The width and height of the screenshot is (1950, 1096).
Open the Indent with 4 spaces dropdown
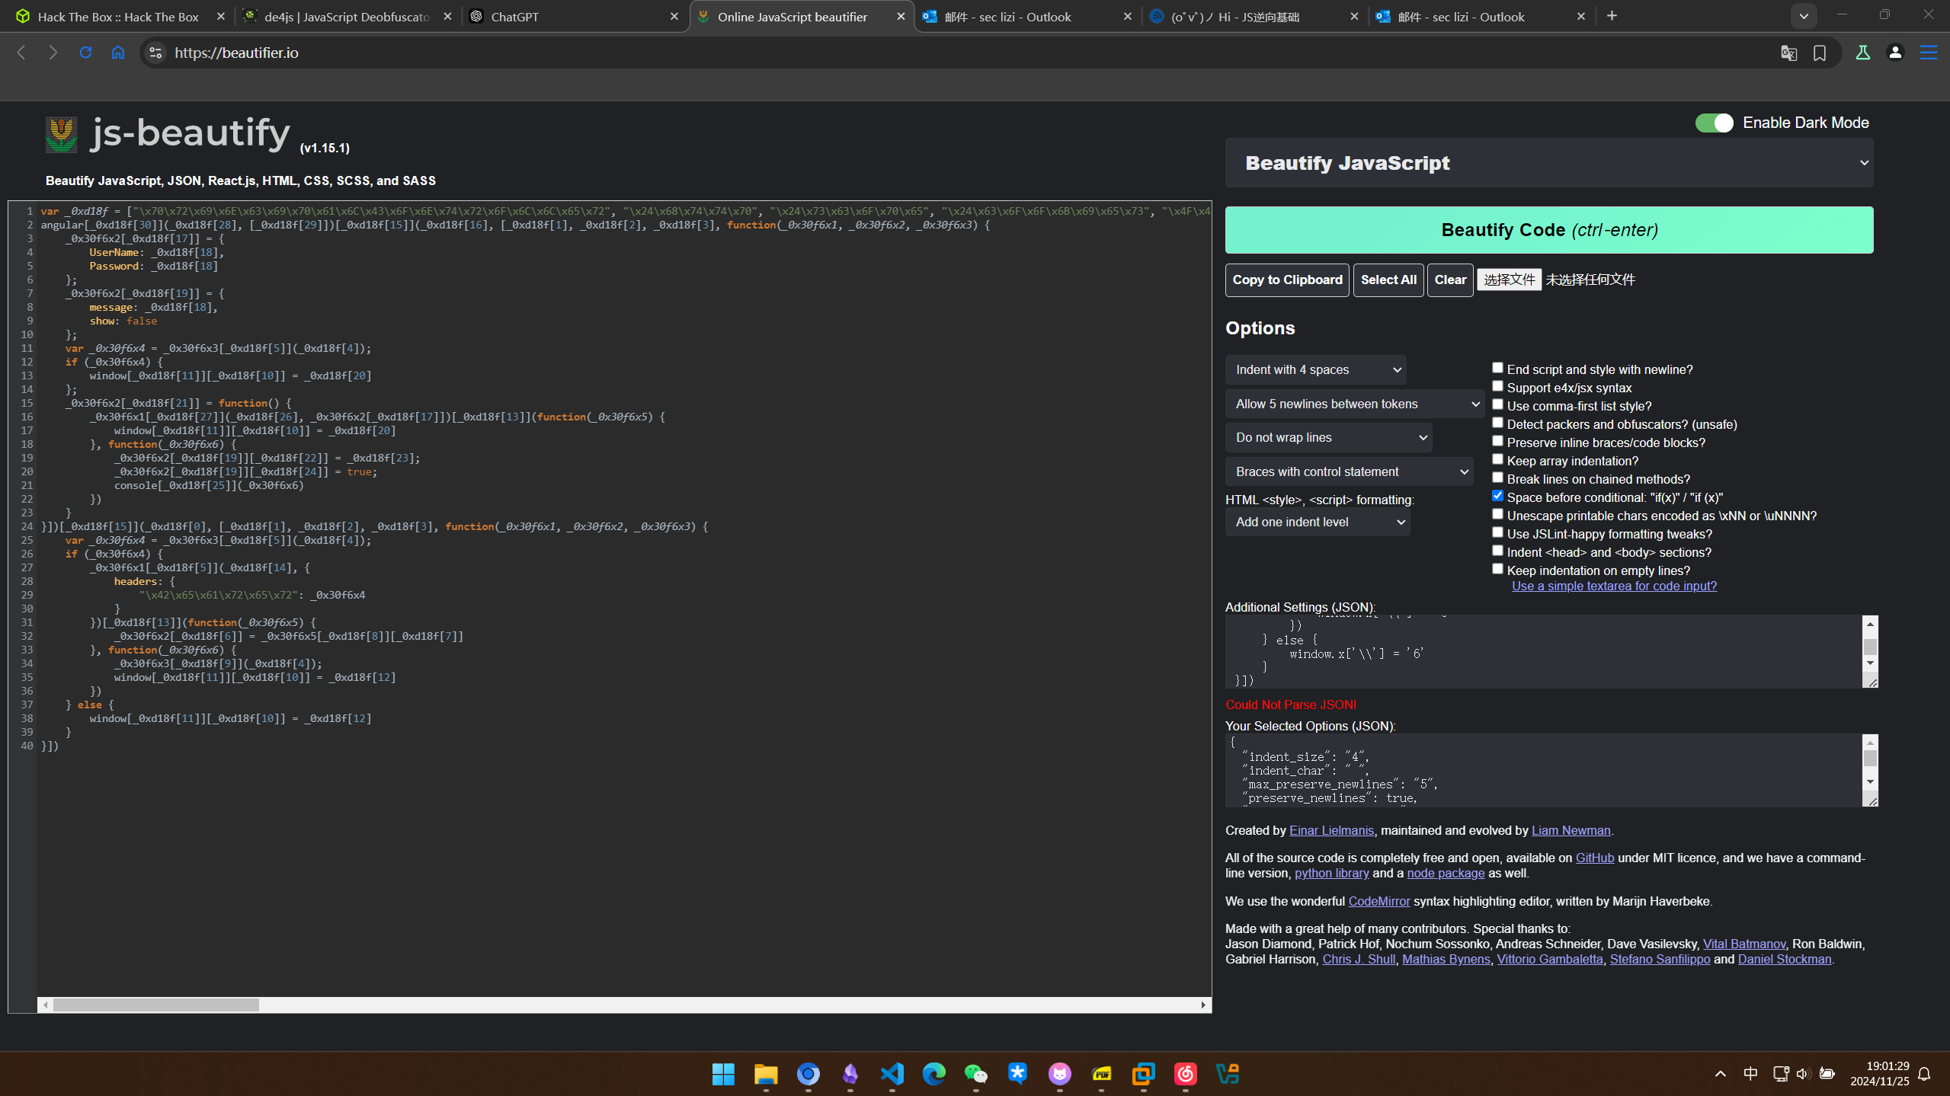(1316, 369)
